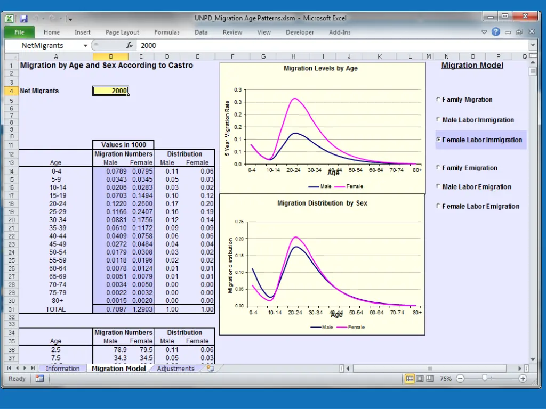Select the Net Migrants cell containing 2000
This screenshot has width=546, height=409.
[x=110, y=91]
